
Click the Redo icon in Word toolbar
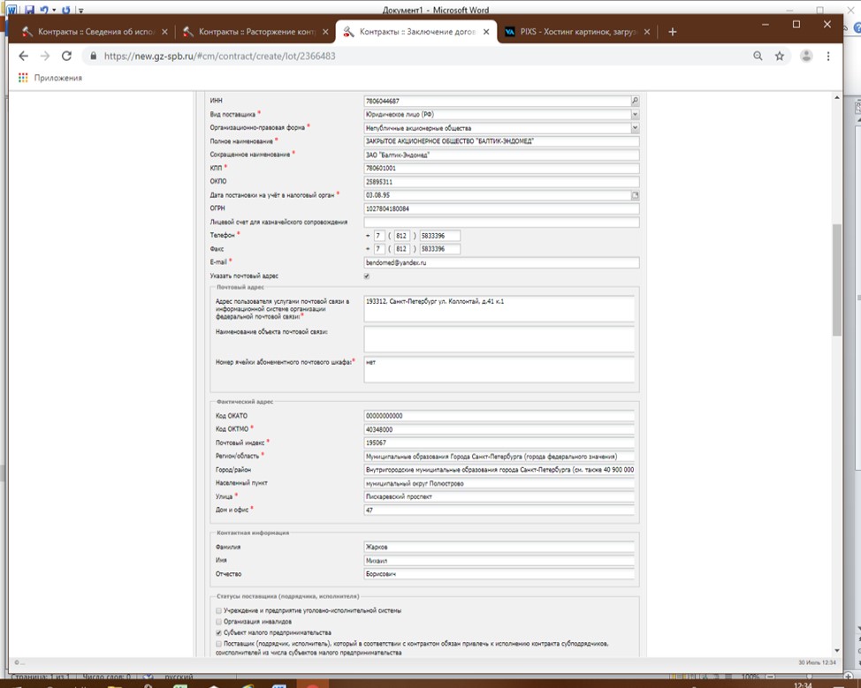tap(66, 10)
